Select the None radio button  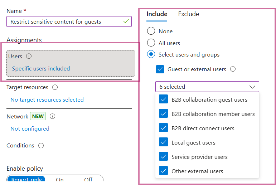pos(151,31)
